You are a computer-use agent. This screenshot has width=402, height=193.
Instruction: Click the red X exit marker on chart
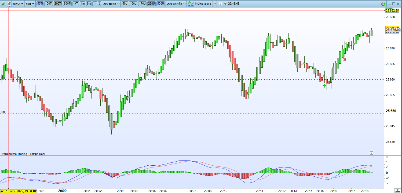coord(345,59)
